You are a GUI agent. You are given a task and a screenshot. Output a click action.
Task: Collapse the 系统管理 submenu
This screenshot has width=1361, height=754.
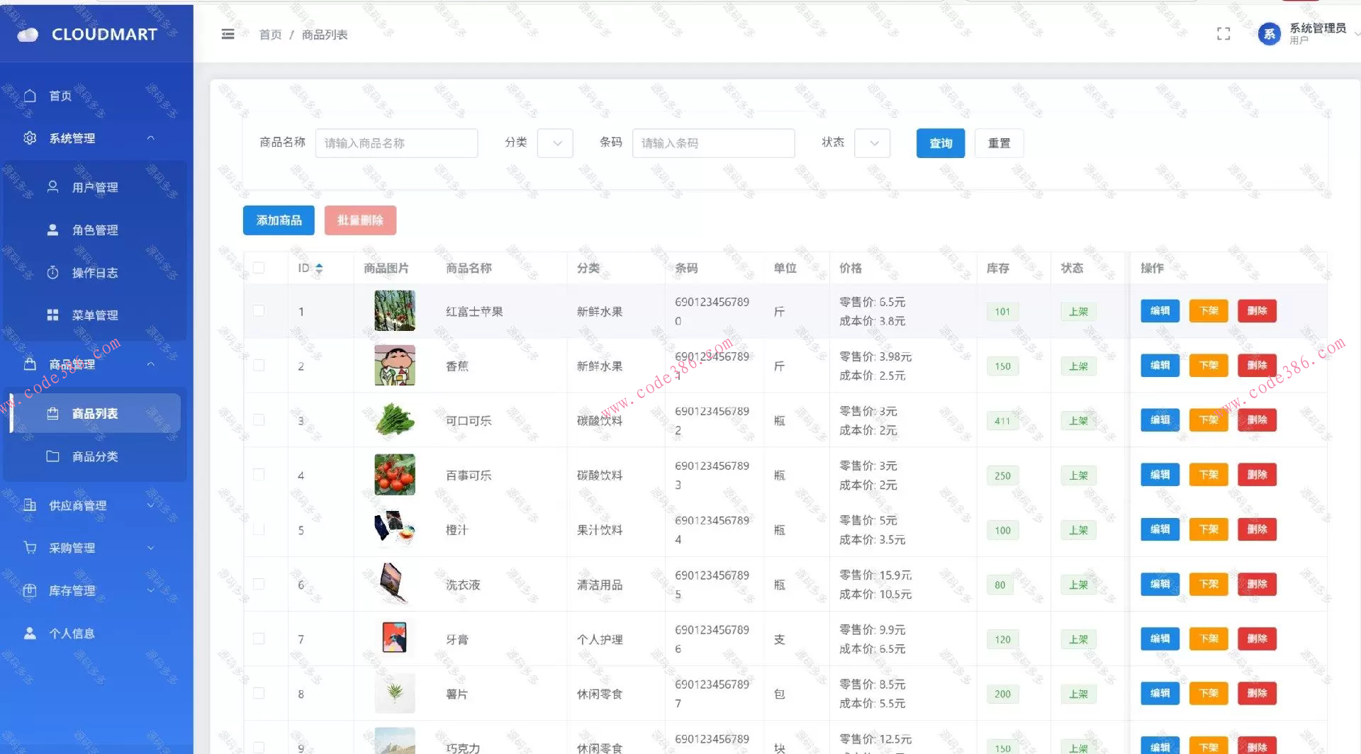pyautogui.click(x=150, y=137)
